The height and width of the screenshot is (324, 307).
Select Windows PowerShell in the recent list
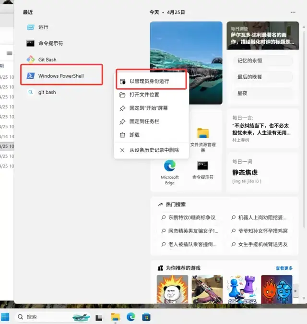62,76
